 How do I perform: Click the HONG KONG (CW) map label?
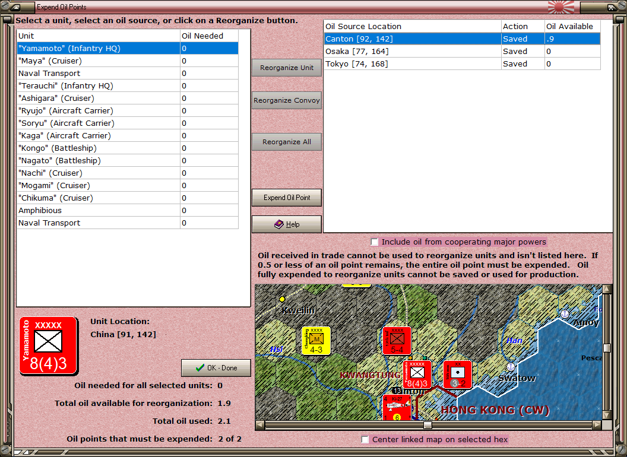pyautogui.click(x=495, y=410)
